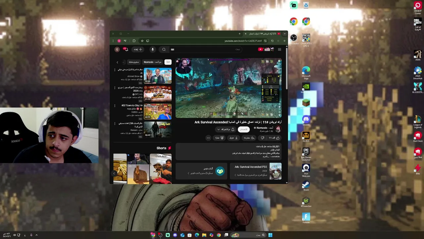Click the Thanks heart button
The width and height of the screenshot is (424, 239).
pos(220,138)
